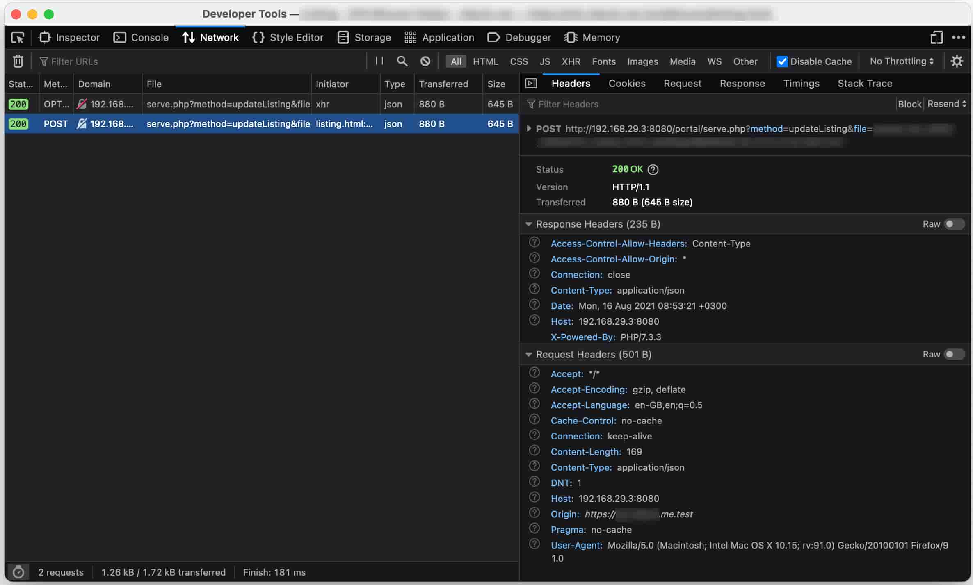Open the No Throttling dropdown

click(902, 61)
